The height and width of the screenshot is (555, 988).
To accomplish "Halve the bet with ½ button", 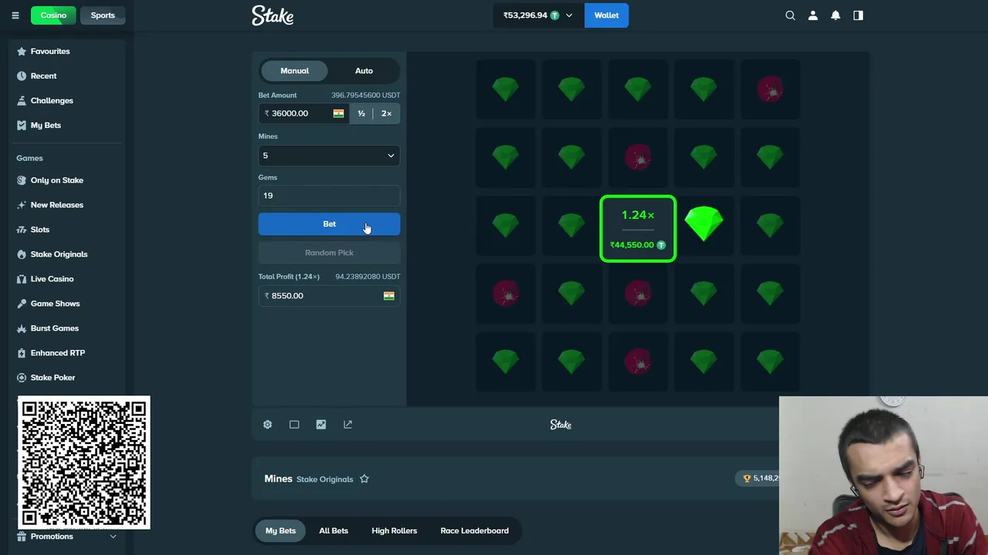I will [361, 113].
